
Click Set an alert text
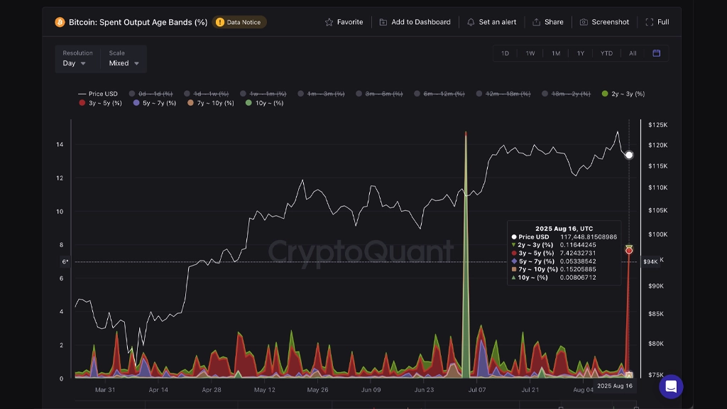[498, 22]
